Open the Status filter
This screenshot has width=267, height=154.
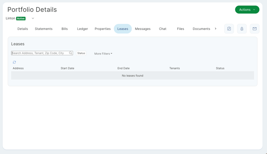[81, 53]
